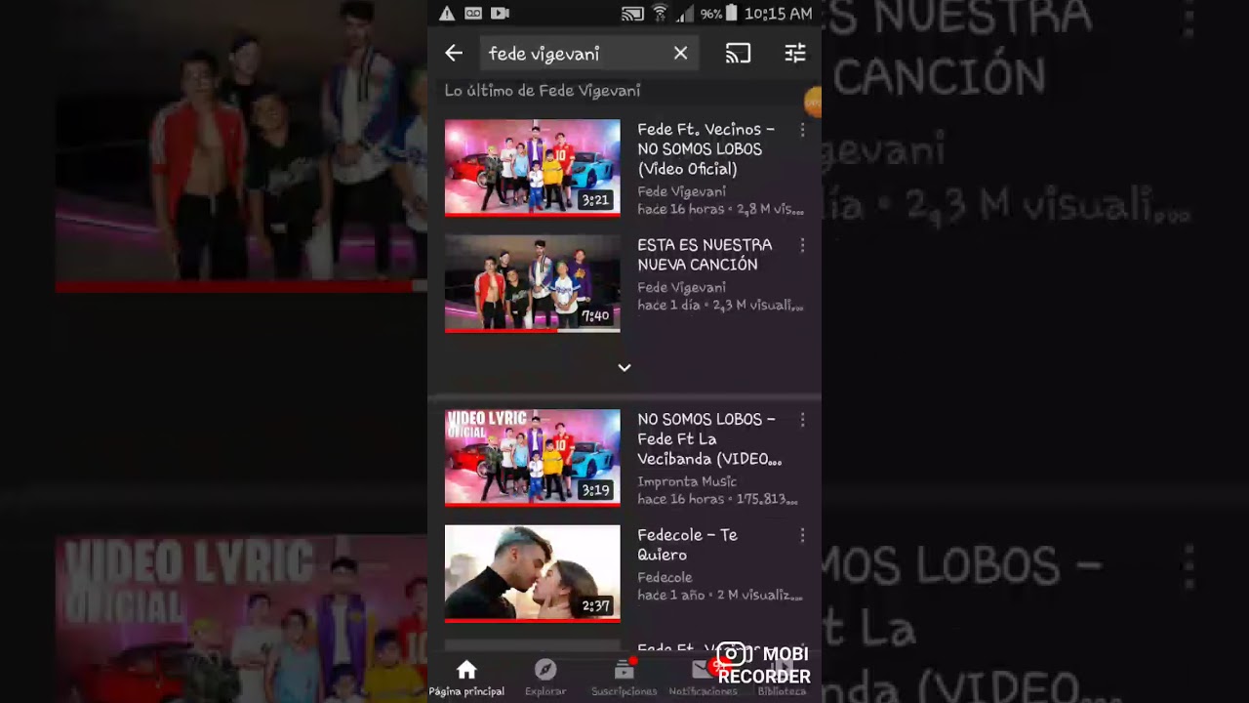Viewport: 1249px width, 703px height.
Task: Tap 'hace 16 horas · 2,8 M' metadata line
Action: (721, 209)
